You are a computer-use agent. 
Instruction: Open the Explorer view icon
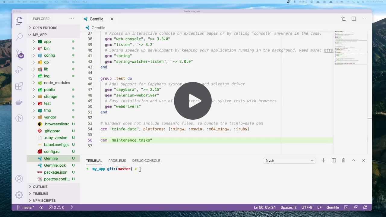coord(19,20)
